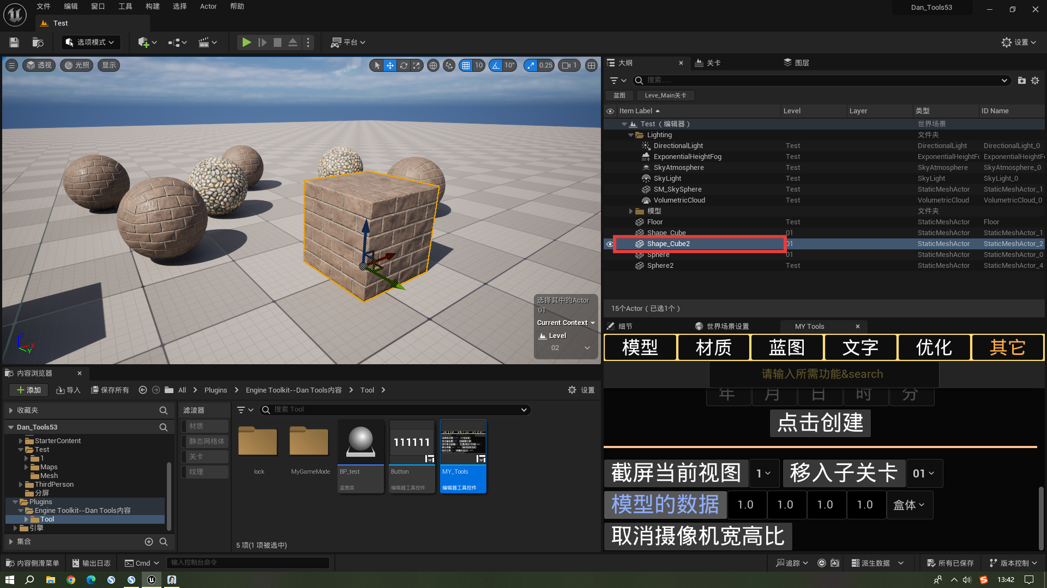Adjust the camera speed setting
1047x588 pixels.
[x=569, y=65]
